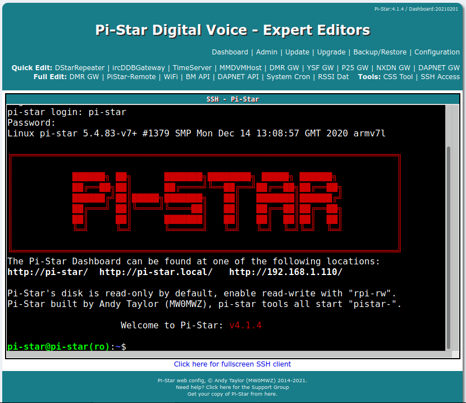
Task: Open the Configuration page
Action: pyautogui.click(x=437, y=52)
